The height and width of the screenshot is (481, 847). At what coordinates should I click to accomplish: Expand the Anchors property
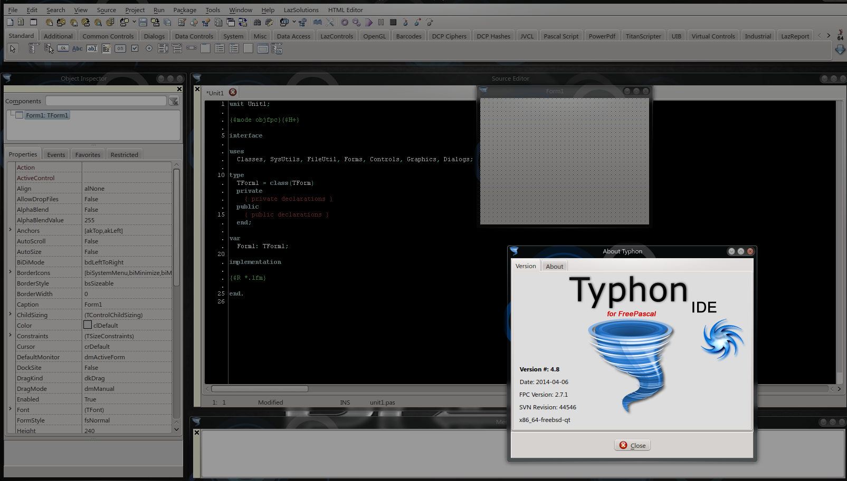pyautogui.click(x=10, y=230)
